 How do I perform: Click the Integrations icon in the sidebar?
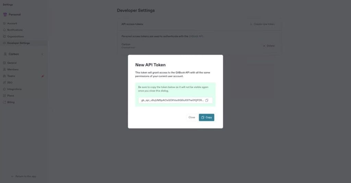(x=4, y=89)
